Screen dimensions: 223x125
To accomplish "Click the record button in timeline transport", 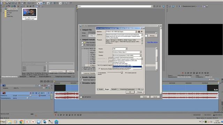I will point(55,115).
